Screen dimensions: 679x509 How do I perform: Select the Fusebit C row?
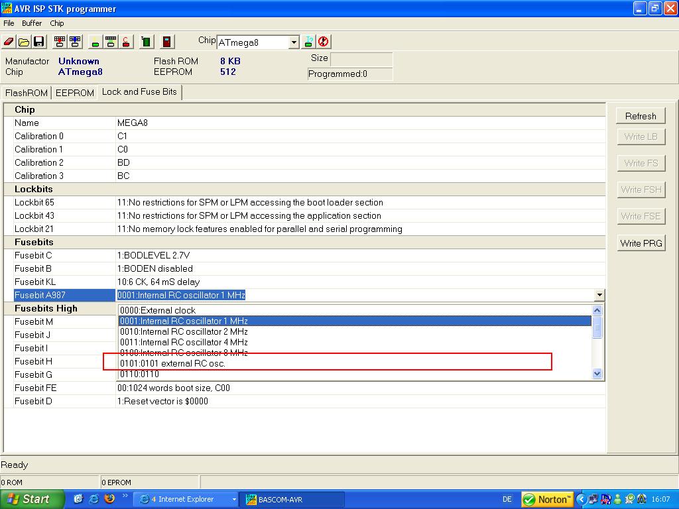304,255
